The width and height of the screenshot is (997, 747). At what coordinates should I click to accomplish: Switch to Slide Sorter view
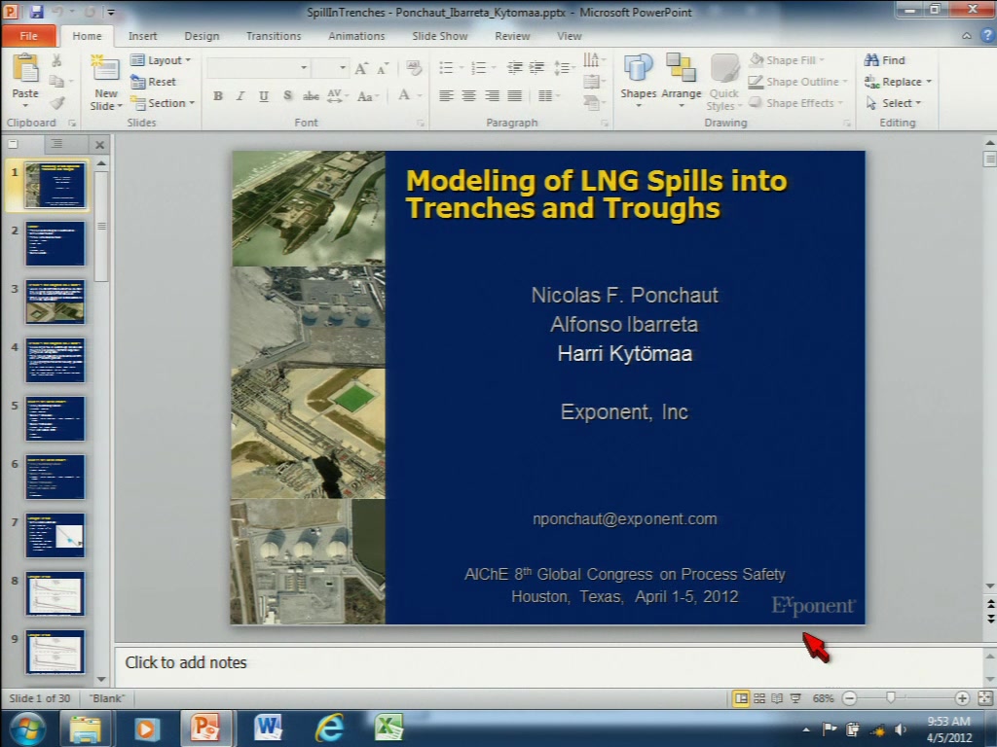click(759, 698)
